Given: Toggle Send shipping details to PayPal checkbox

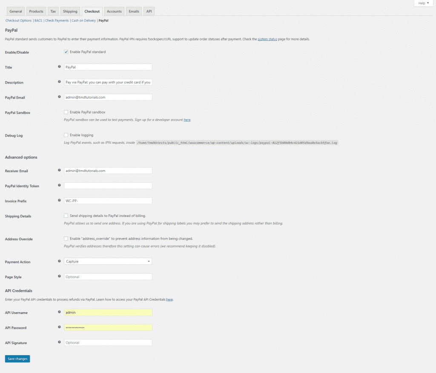Looking at the screenshot, I should point(66,216).
